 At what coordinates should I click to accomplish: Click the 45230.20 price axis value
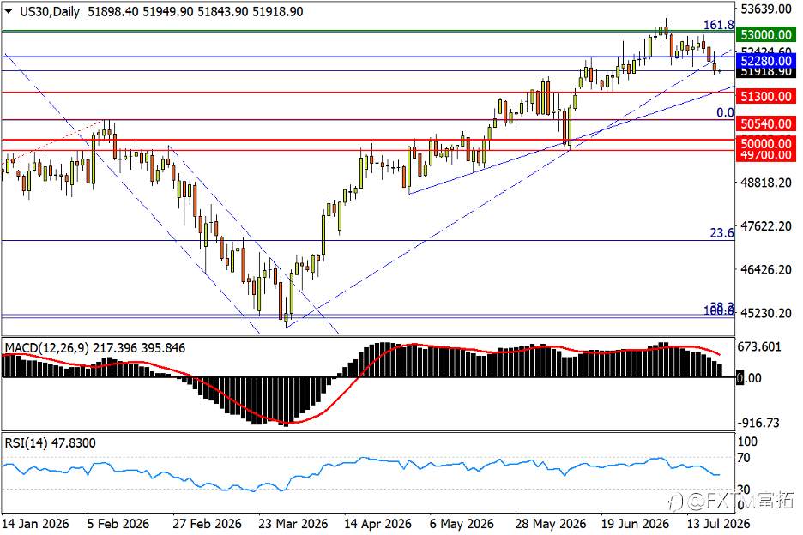point(766,313)
